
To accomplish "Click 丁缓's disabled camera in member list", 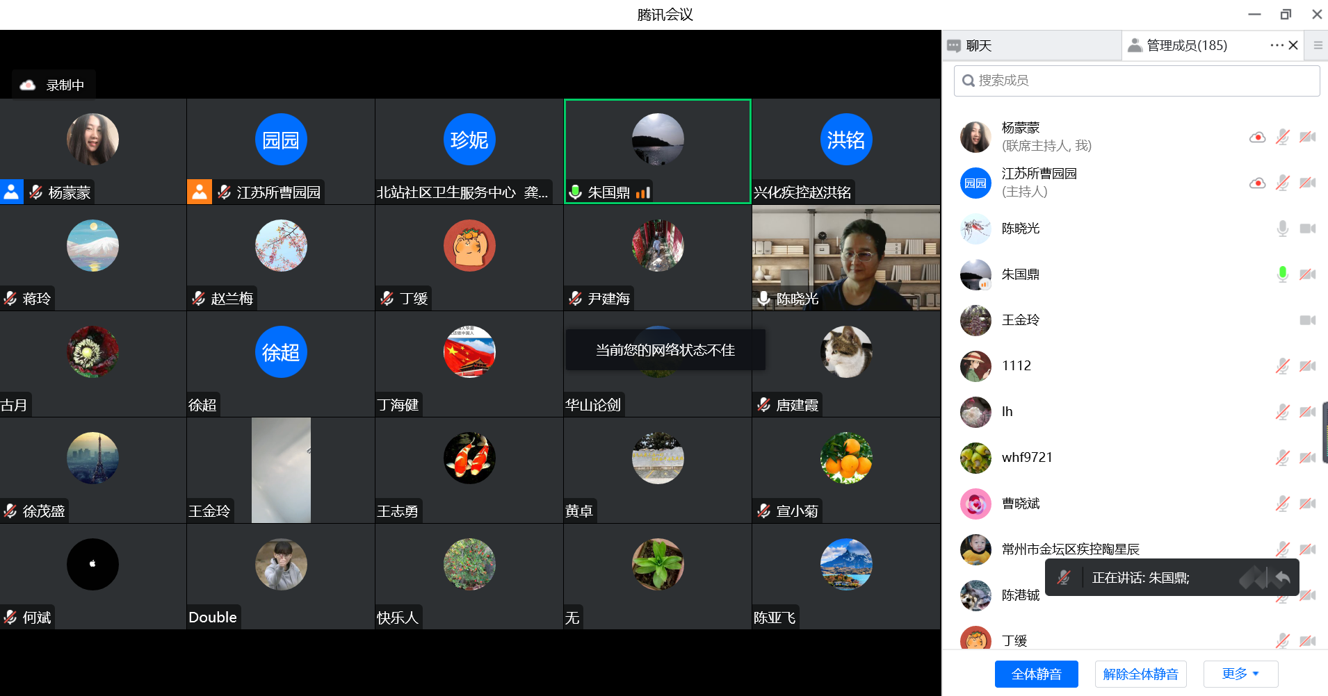I will pyautogui.click(x=1308, y=641).
